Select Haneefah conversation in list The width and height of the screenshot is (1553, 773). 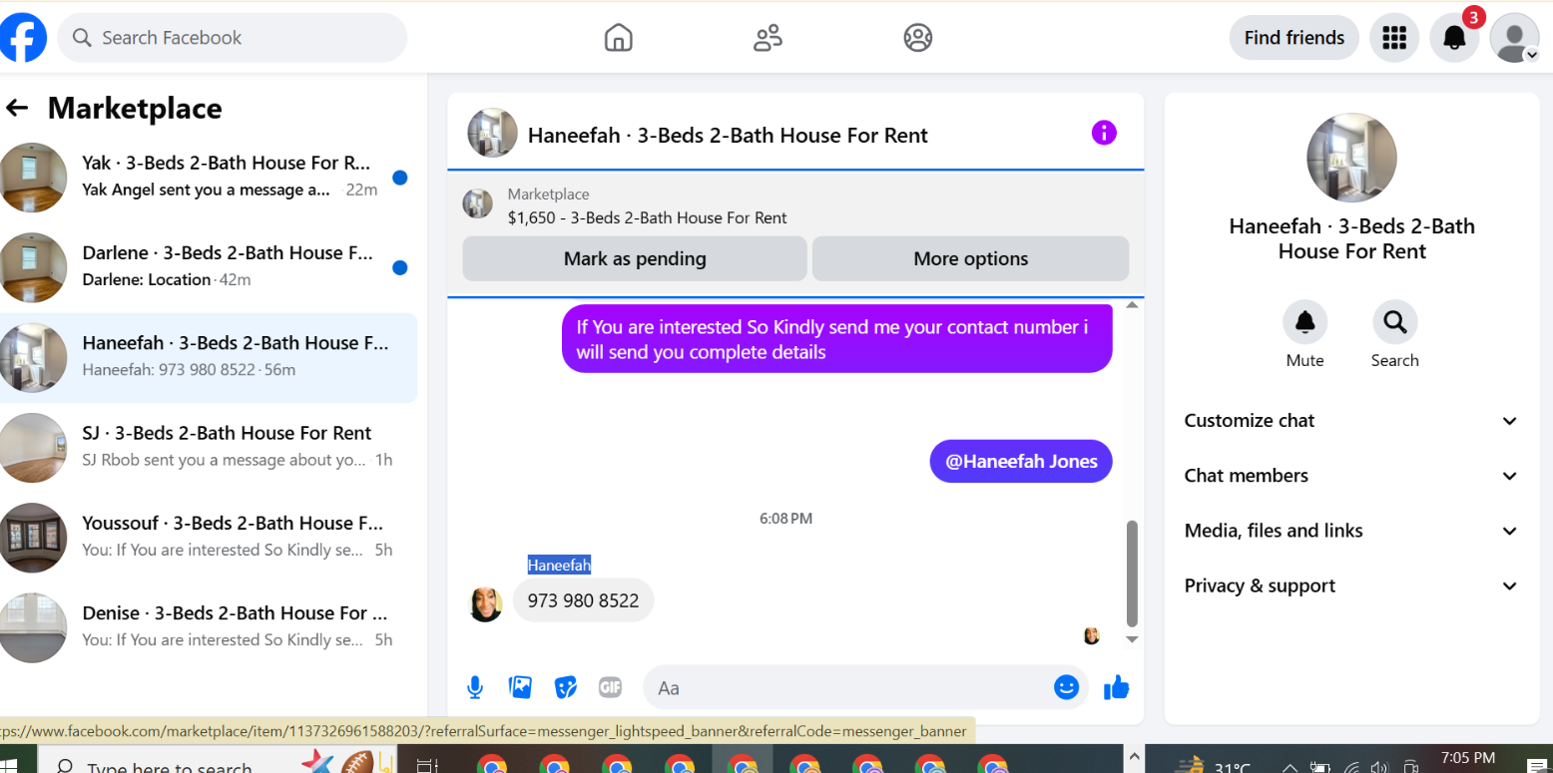209,357
